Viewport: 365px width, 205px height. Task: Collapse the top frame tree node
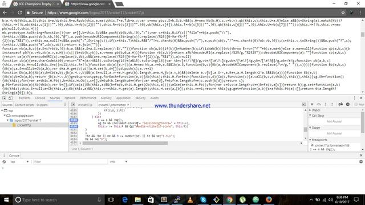point(2,110)
